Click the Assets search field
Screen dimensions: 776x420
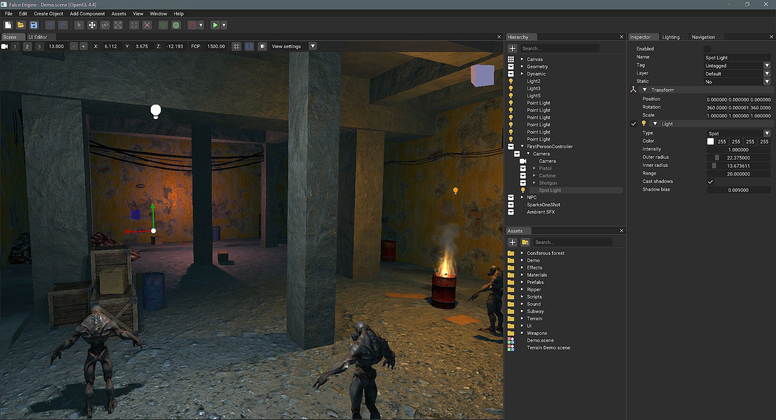pyautogui.click(x=572, y=242)
